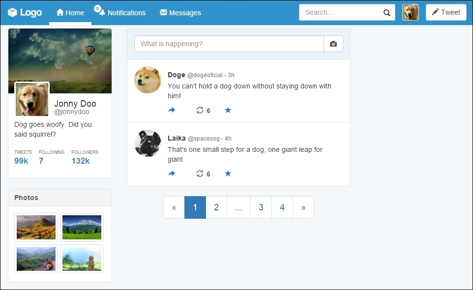473x290 pixels.
Task: Open Notifications with the bell icon
Action: [120, 13]
